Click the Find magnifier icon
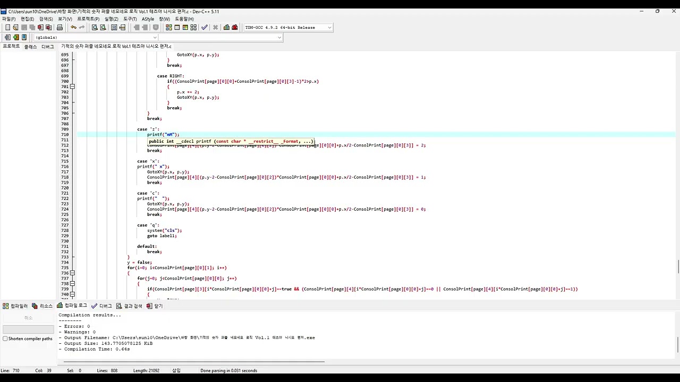 coord(95,28)
